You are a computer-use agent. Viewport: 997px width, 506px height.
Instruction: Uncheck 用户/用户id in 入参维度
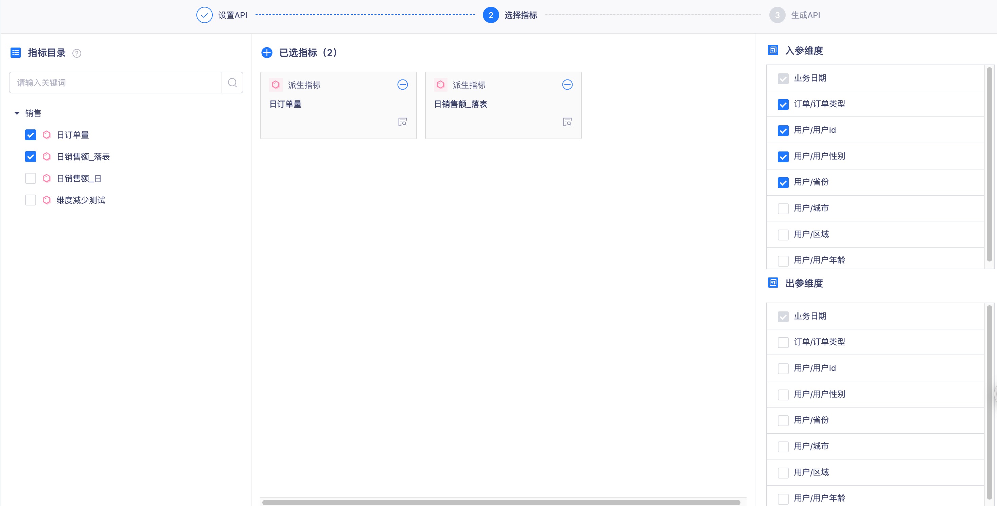point(783,130)
